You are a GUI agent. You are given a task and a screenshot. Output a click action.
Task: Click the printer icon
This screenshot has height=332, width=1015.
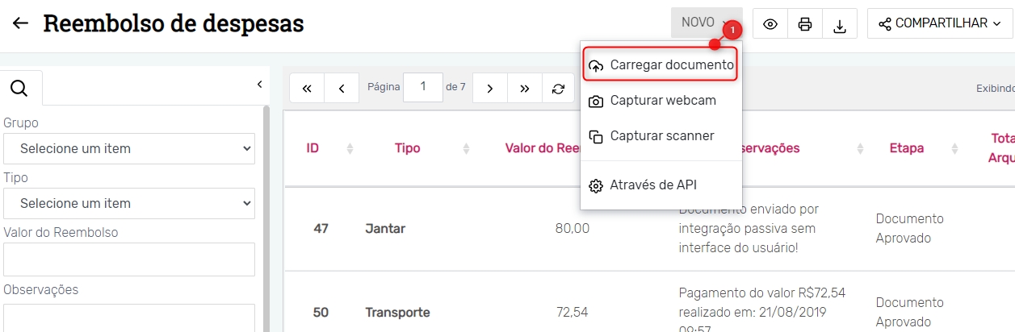click(805, 23)
